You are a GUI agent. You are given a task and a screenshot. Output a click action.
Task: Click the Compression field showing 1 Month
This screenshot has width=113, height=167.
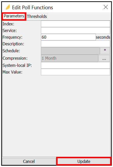(x=70, y=58)
